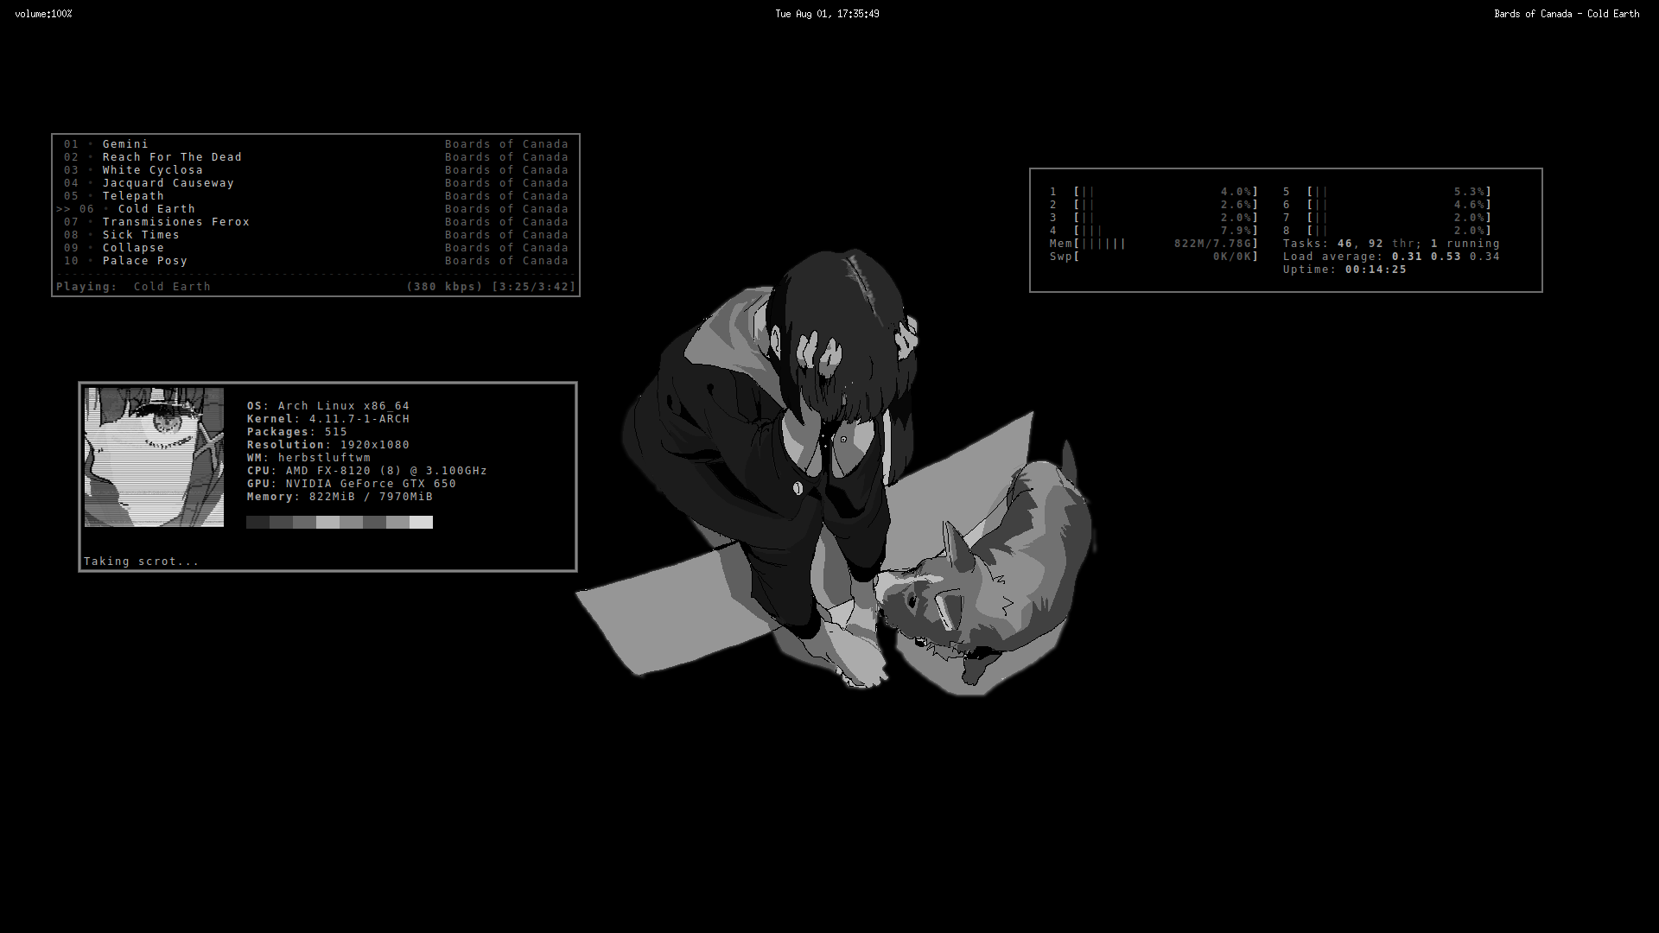Click the Mem usage bar showing 822M/7.78G
1659x933 pixels.
pyautogui.click(x=1154, y=244)
